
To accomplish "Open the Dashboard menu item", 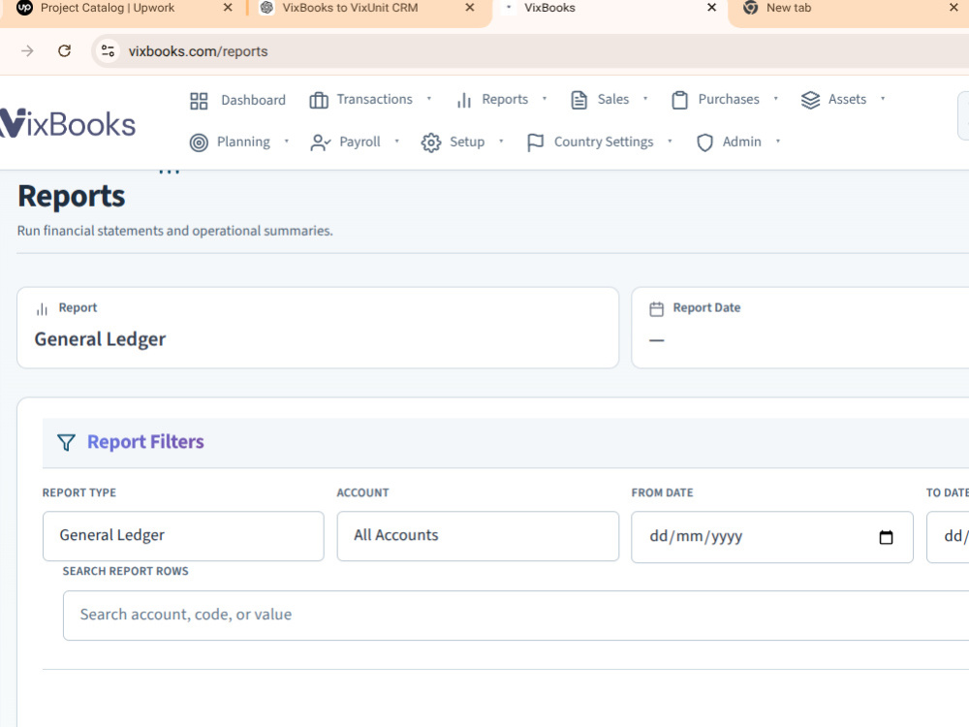I will pyautogui.click(x=238, y=100).
